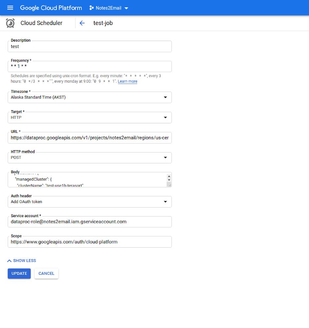Click the back arrow next to test-job
The height and width of the screenshot is (328, 309).
tap(82, 23)
